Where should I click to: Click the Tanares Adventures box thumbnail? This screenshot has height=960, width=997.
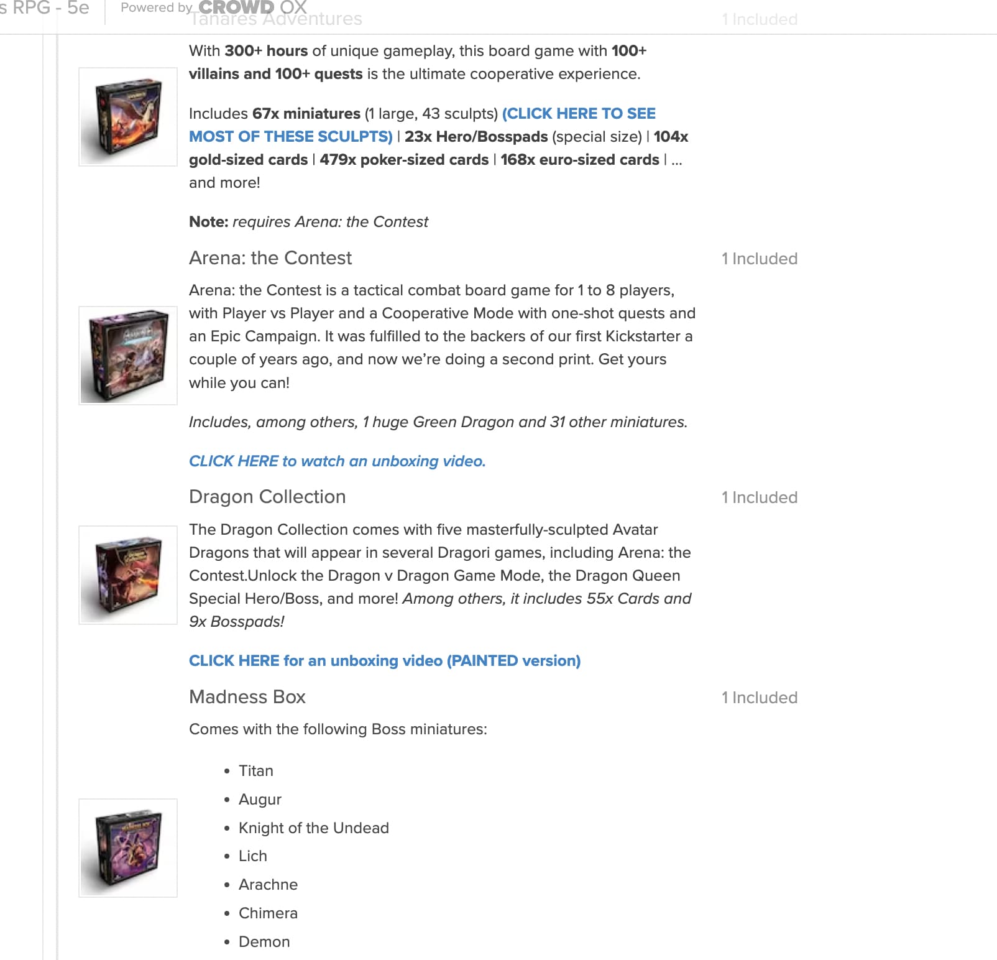pyautogui.click(x=128, y=117)
